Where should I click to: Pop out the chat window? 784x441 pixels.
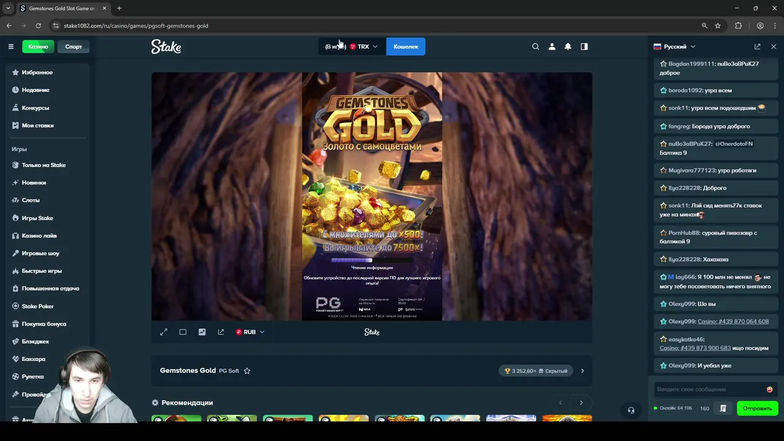757,47
